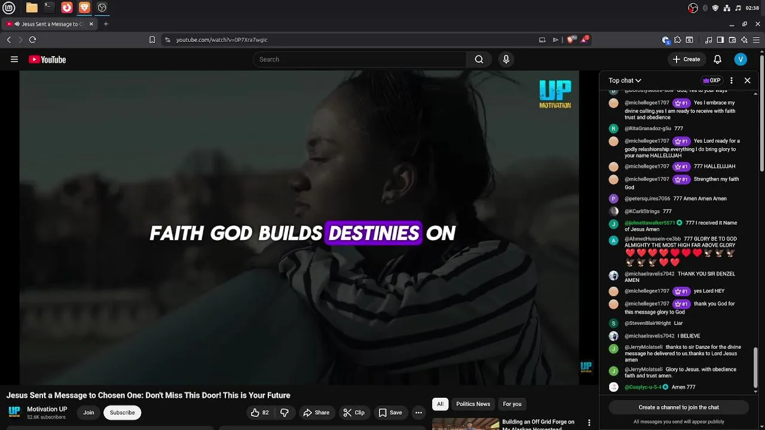Viewport: 765px width, 430px height.
Task: Open the playlist music note toolbar icon
Action: coord(709,40)
